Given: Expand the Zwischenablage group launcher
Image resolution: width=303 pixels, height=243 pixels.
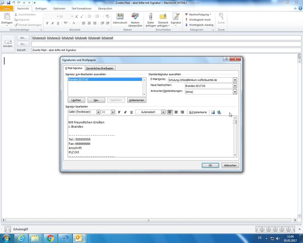Looking at the screenshot, I should pyautogui.click(x=41, y=30).
